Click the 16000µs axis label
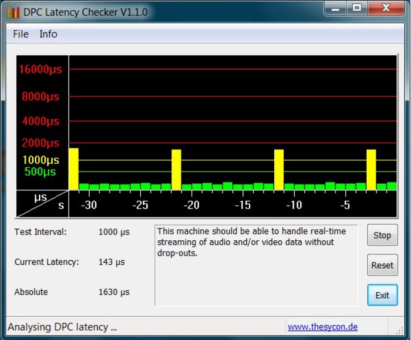The width and height of the screenshot is (411, 340). (x=41, y=69)
